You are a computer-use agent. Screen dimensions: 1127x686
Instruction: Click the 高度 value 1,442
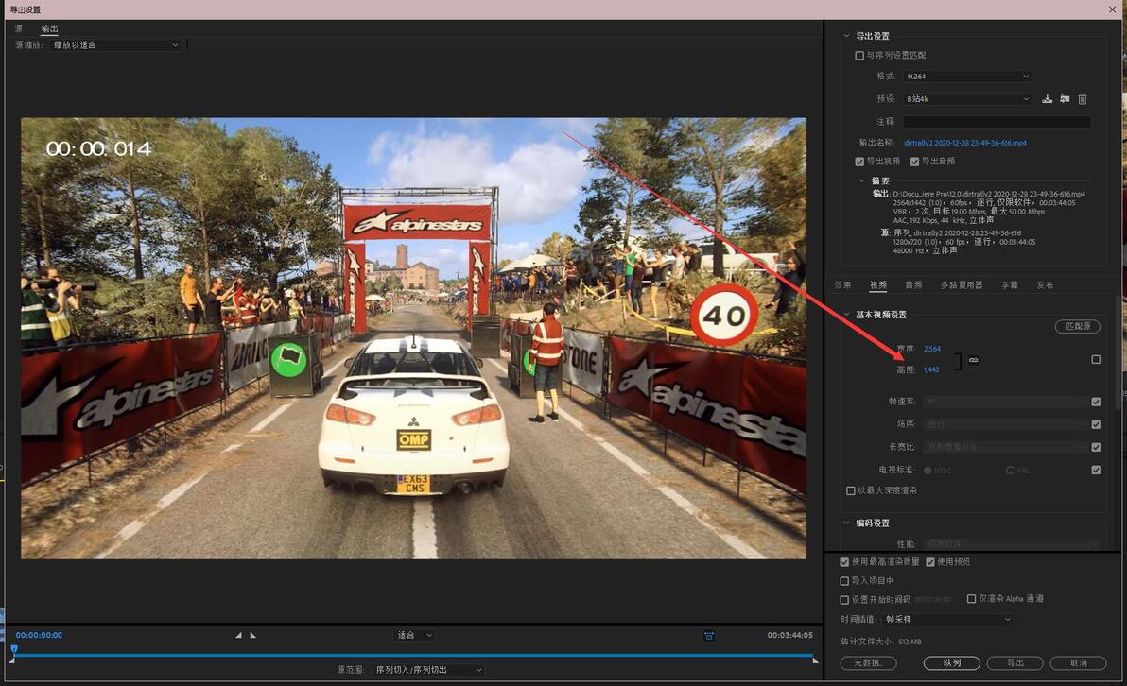[x=930, y=370]
